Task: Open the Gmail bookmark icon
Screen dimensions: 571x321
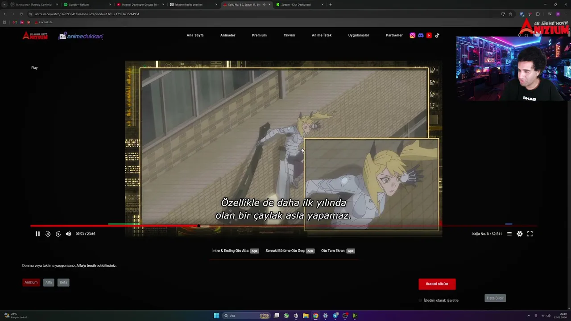Action: point(14,22)
